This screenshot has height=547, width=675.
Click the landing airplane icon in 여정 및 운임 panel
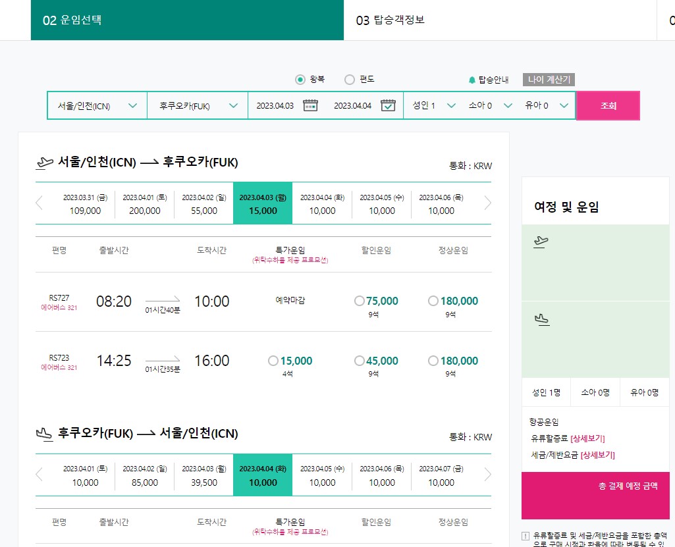pyautogui.click(x=541, y=319)
